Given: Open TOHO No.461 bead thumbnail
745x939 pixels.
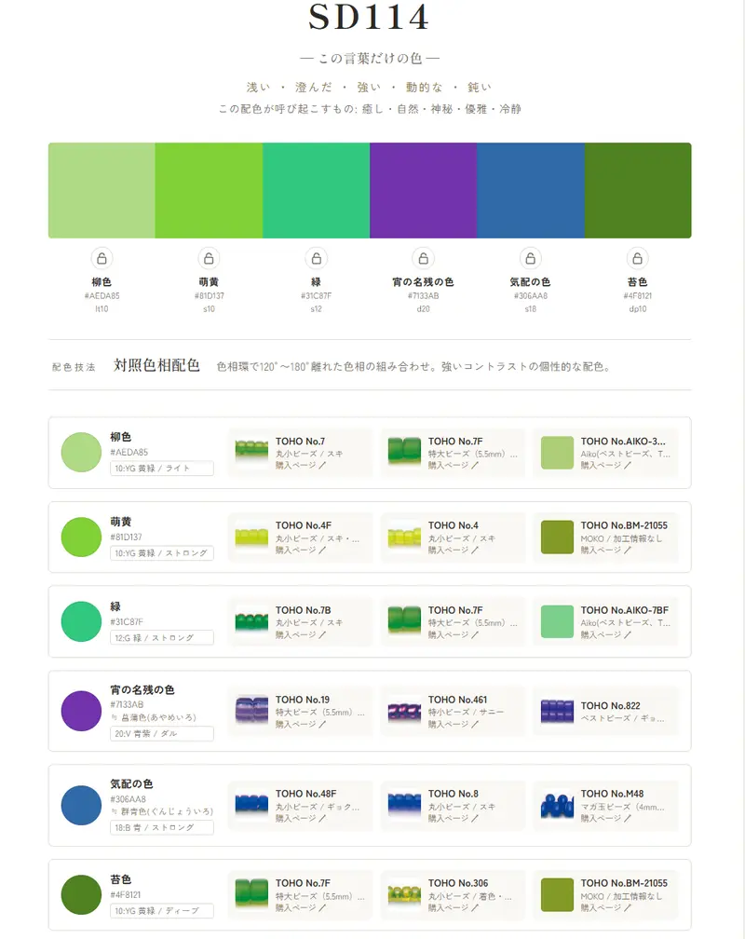Looking at the screenshot, I should (x=404, y=711).
